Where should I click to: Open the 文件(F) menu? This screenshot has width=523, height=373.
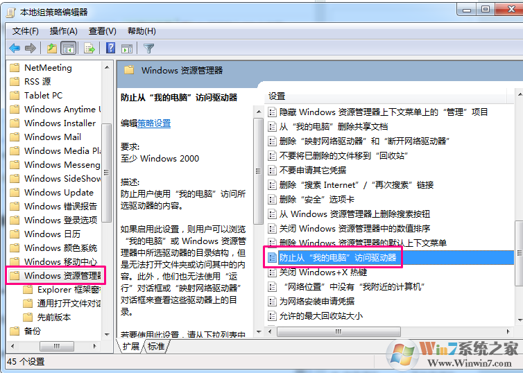[26, 31]
